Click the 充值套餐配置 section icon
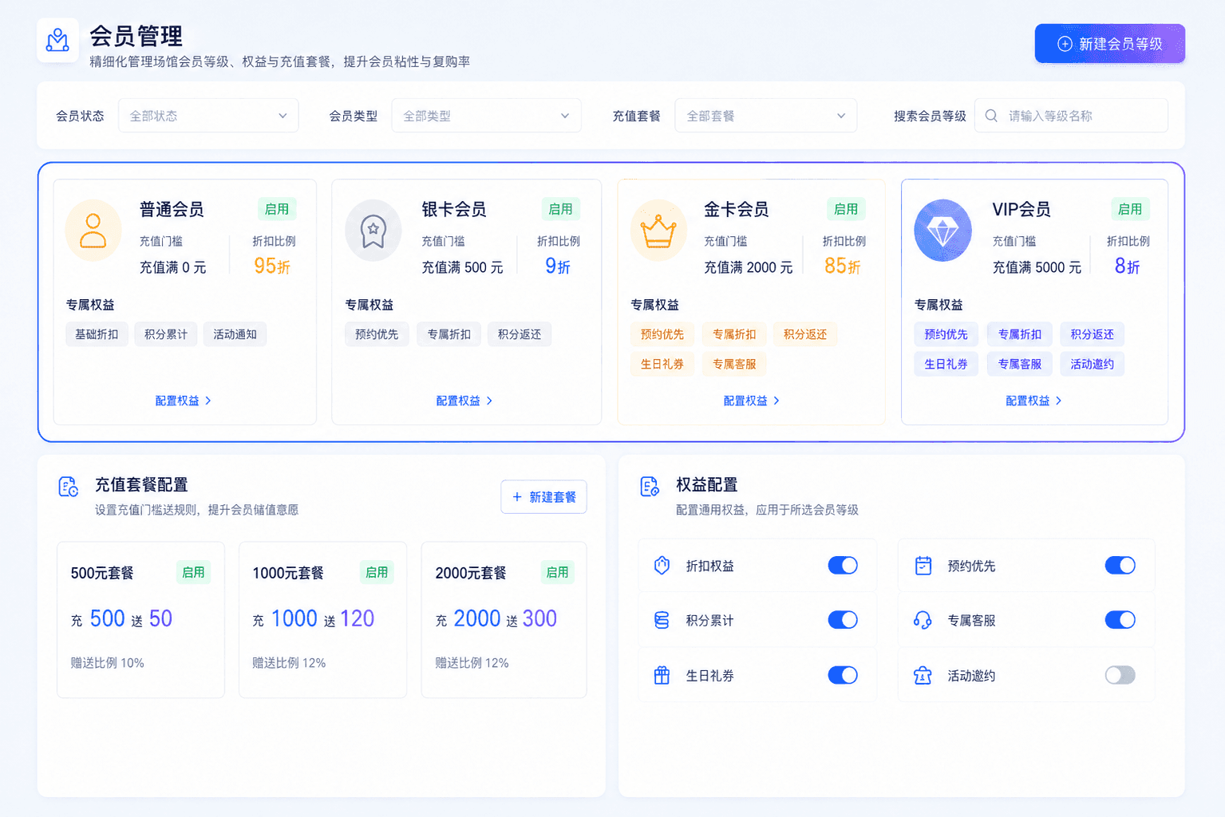The image size is (1225, 817). click(x=69, y=486)
